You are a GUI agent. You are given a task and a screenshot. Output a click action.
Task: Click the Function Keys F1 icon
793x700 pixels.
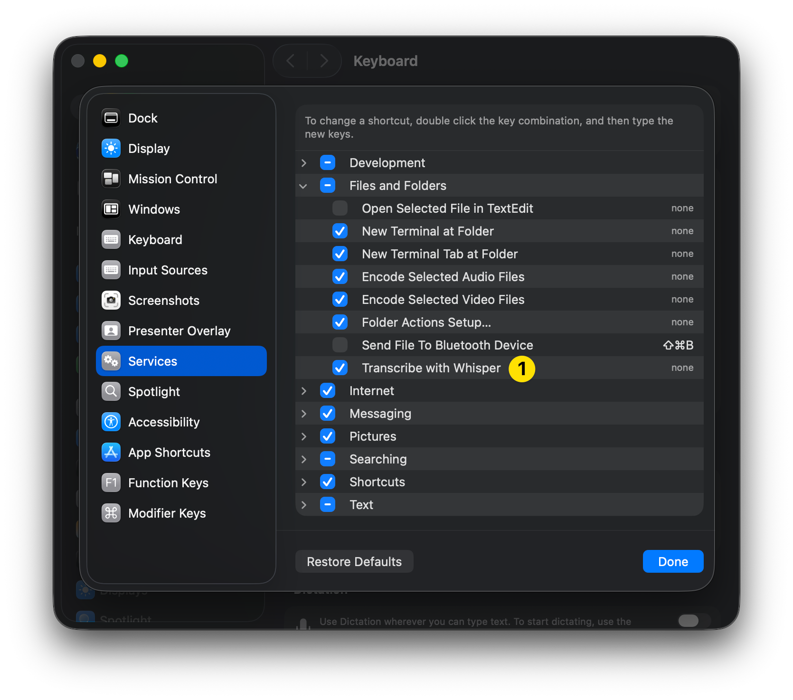click(111, 483)
